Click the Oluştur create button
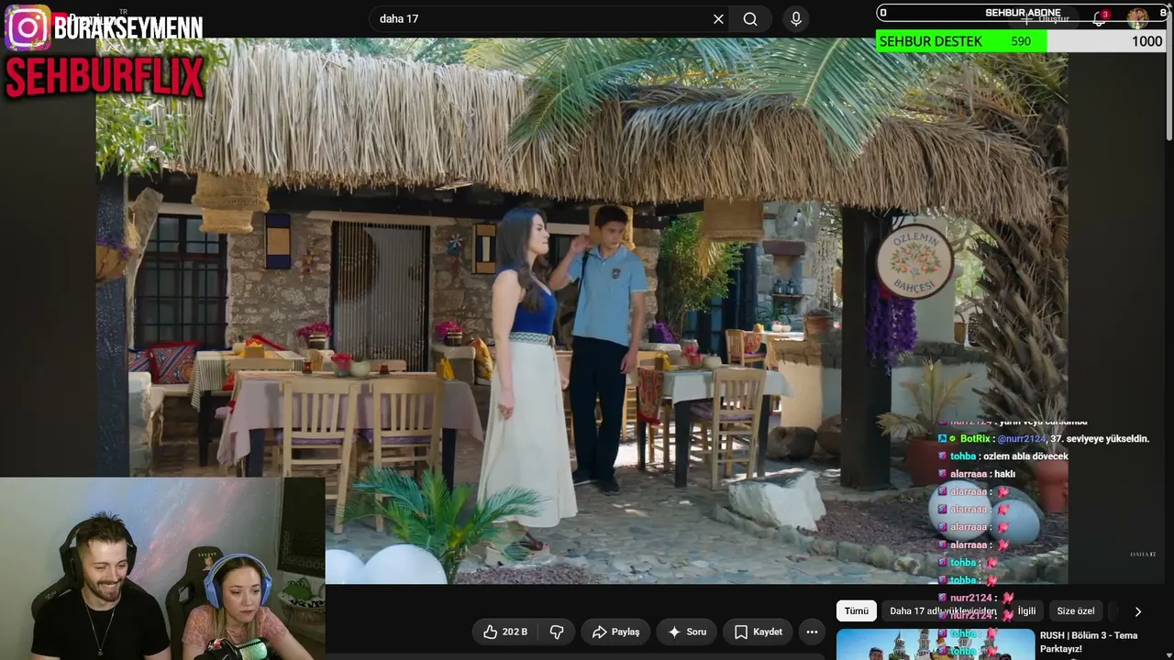This screenshot has height=660, width=1174. [1046, 18]
